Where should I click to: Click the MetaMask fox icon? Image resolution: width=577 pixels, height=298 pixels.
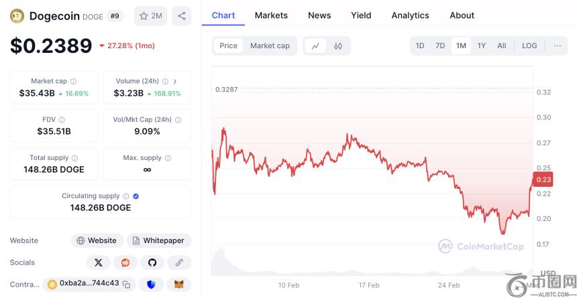coord(178,284)
